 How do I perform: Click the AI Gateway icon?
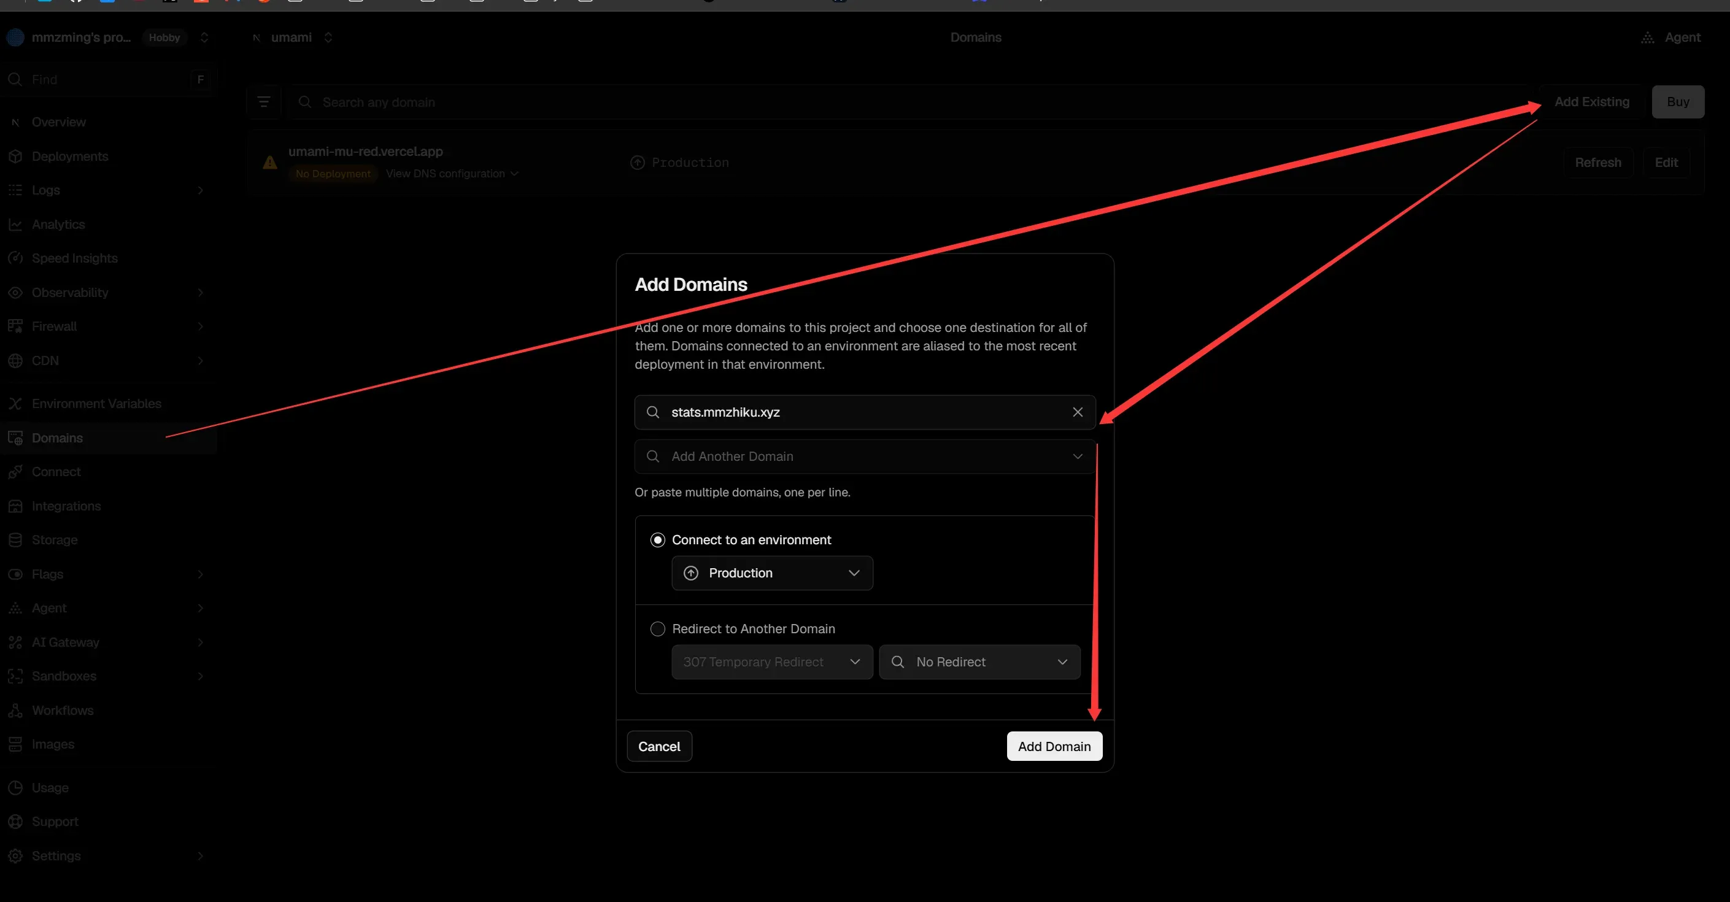pyautogui.click(x=15, y=642)
